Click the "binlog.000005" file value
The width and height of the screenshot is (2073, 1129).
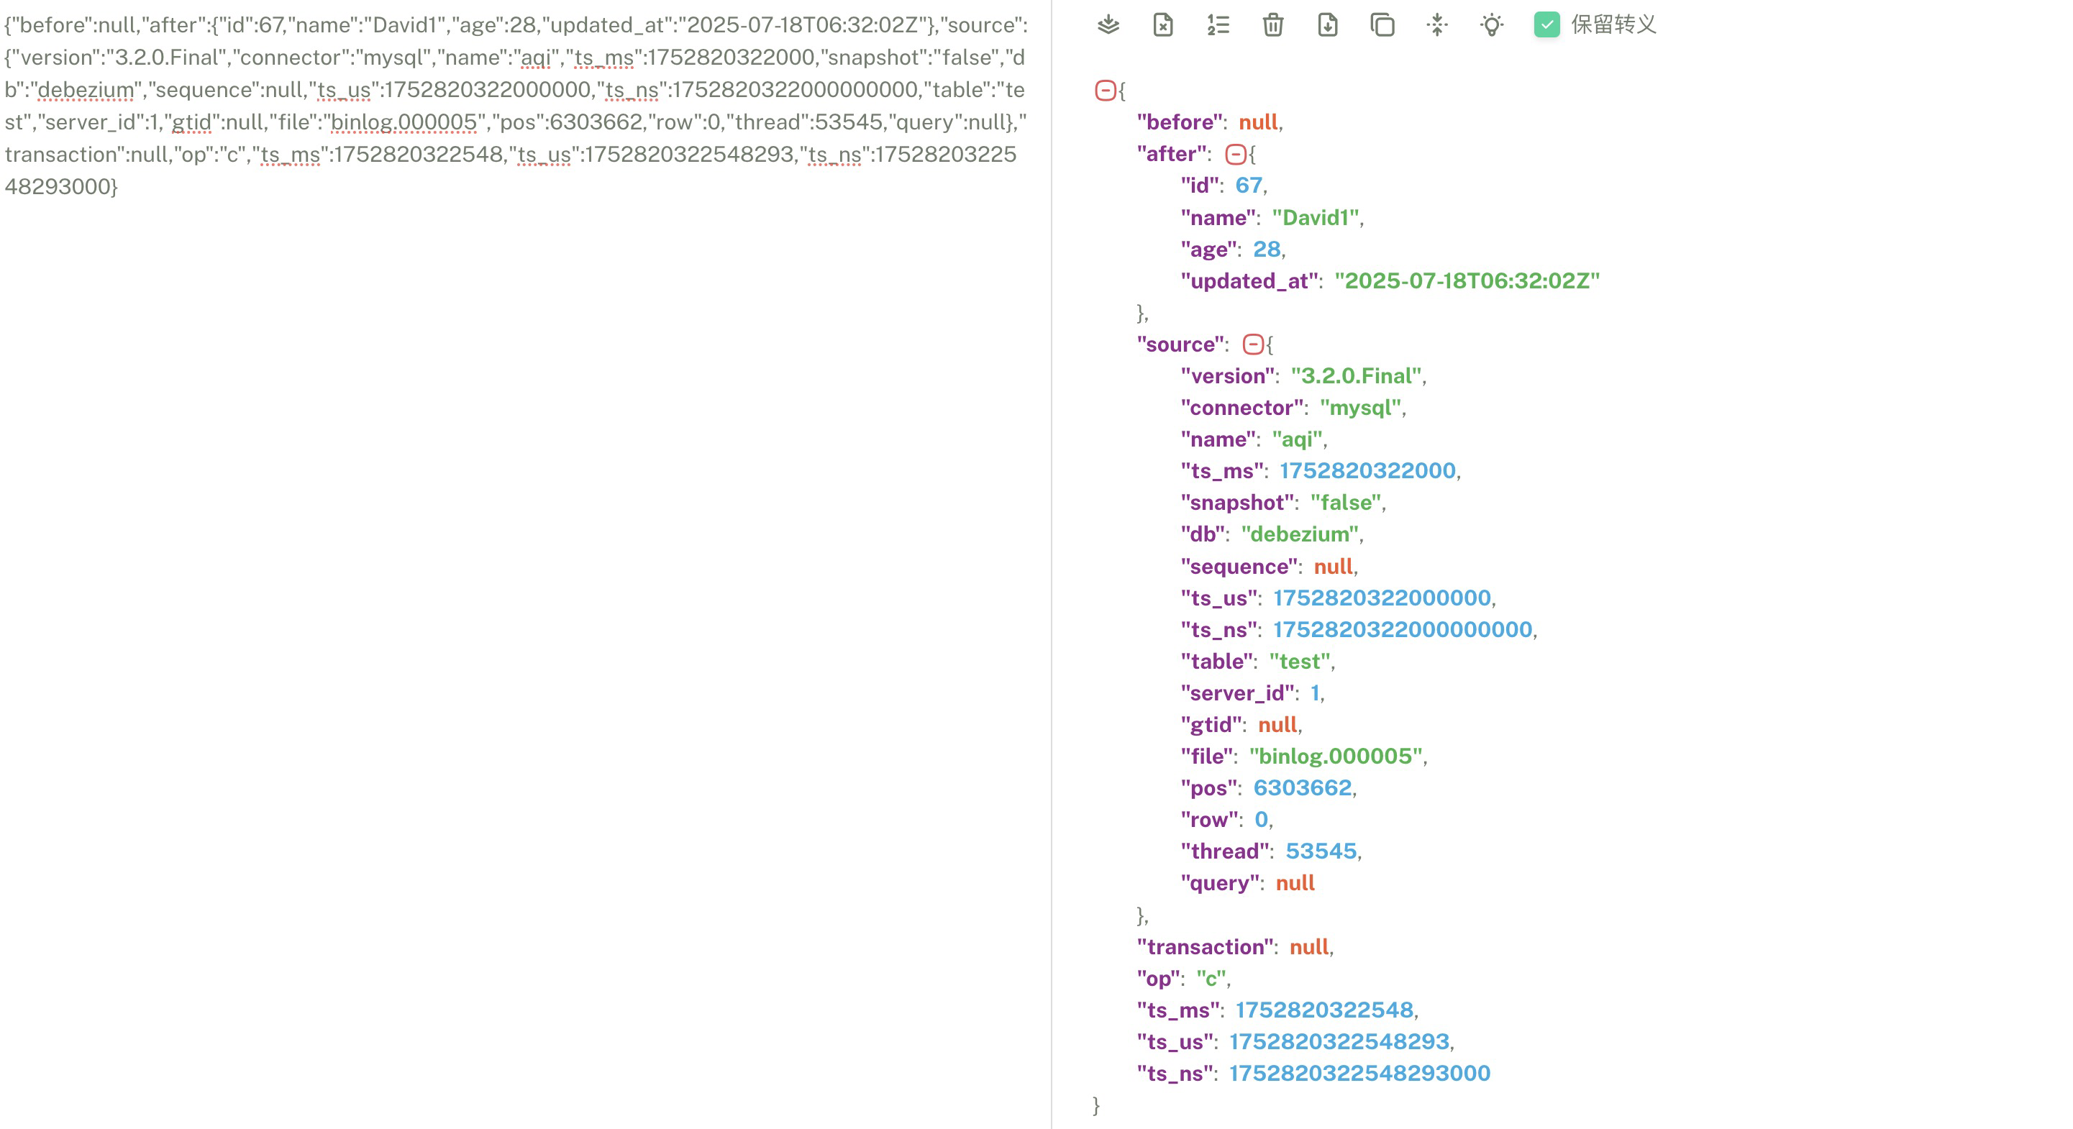tap(1336, 756)
